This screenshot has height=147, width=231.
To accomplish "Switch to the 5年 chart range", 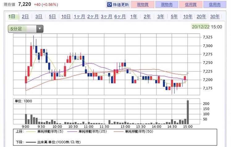I will pos(174,16).
